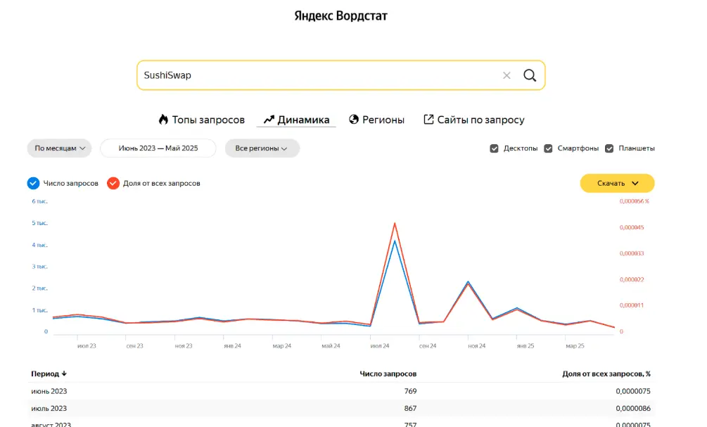The image size is (707, 427).
Task: Click the magnifying glass search icon
Action: pos(530,75)
